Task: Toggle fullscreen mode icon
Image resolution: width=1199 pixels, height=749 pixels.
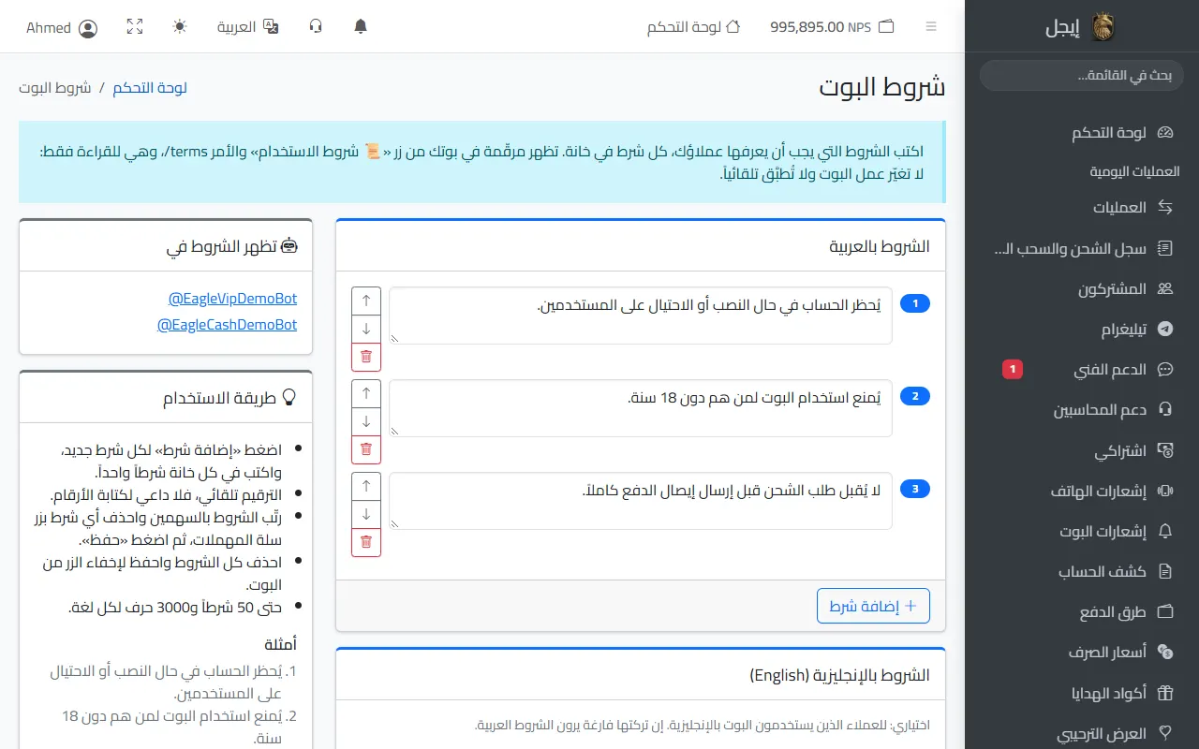Action: point(135,26)
